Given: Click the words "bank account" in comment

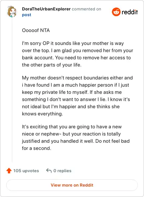Looking at the screenshot, I should pos(38,58).
